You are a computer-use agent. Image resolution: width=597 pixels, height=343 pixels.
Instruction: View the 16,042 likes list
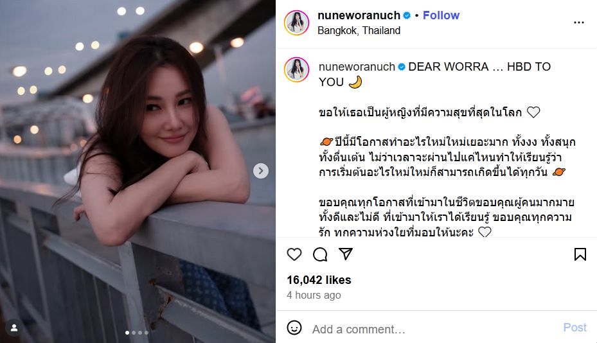coord(319,280)
